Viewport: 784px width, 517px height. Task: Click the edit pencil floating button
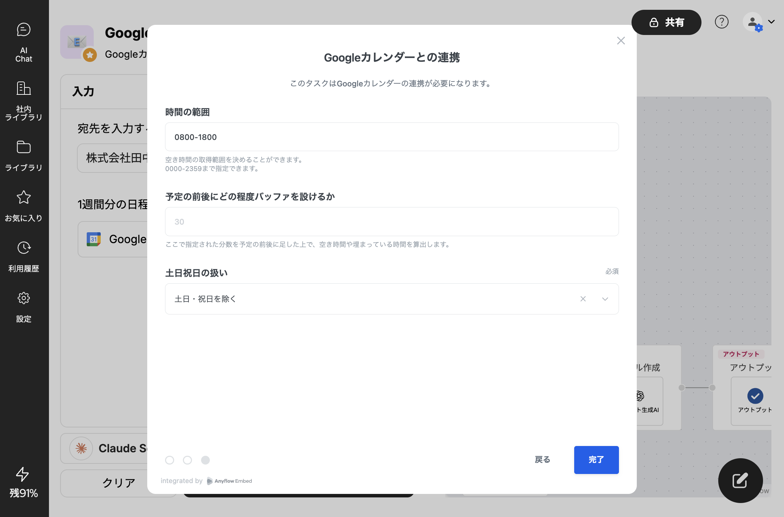[x=740, y=480]
